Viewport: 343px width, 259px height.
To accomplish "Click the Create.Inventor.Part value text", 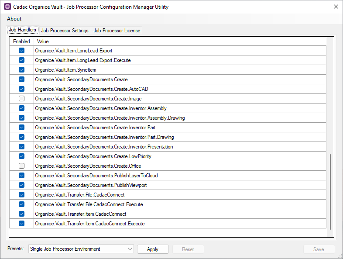I will tap(95, 128).
